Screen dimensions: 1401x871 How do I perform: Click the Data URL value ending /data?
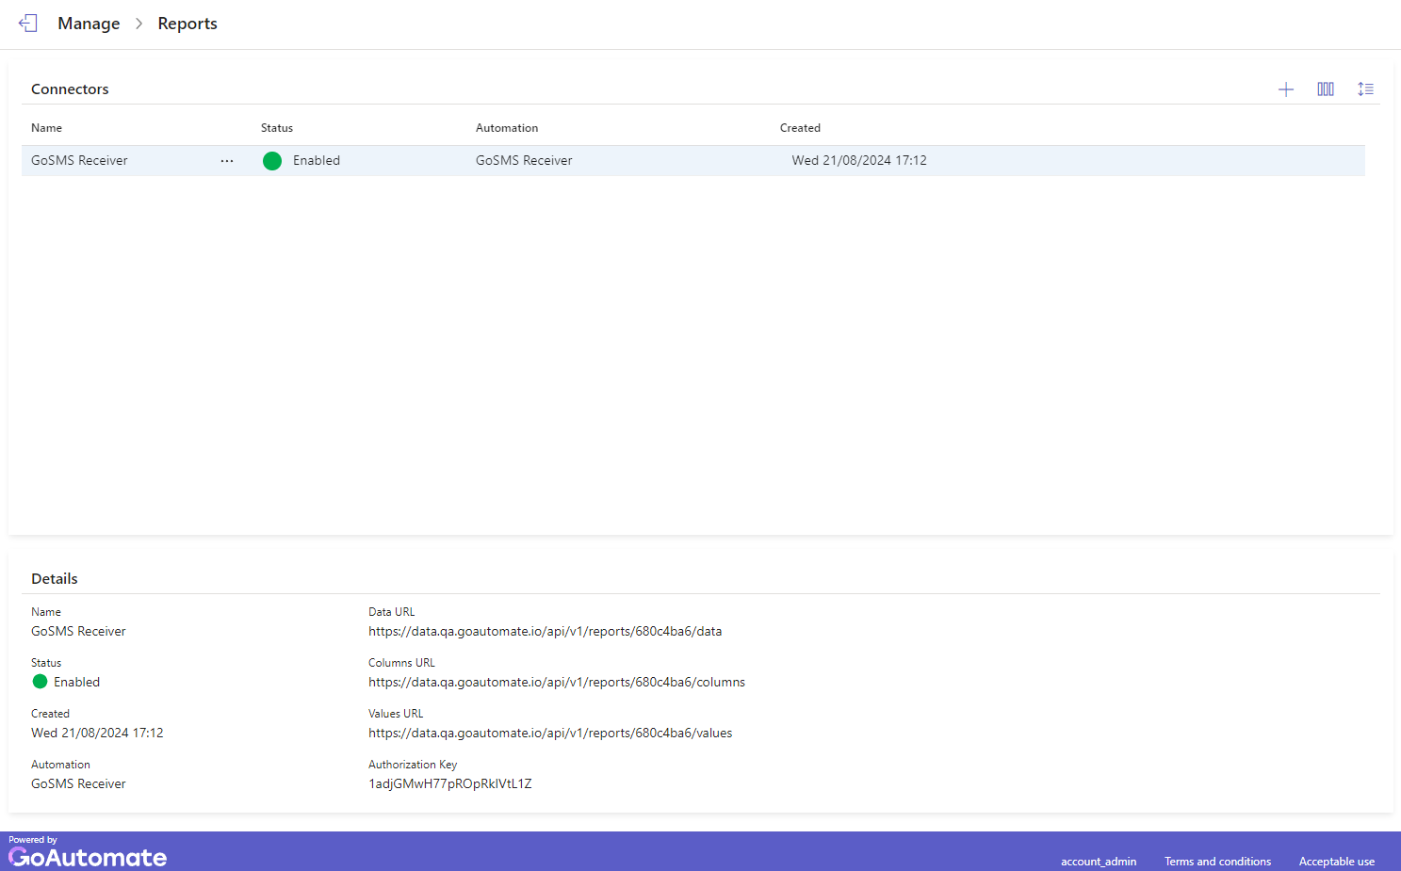tap(545, 632)
